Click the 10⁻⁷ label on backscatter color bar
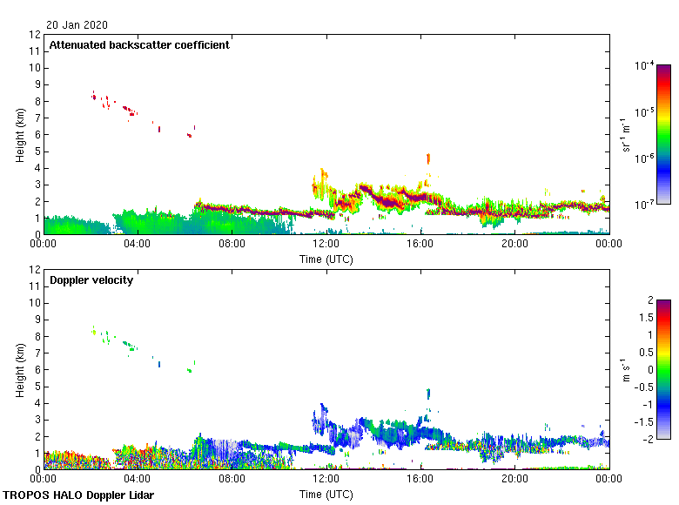Image resolution: width=679 pixels, height=505 pixels. [645, 205]
